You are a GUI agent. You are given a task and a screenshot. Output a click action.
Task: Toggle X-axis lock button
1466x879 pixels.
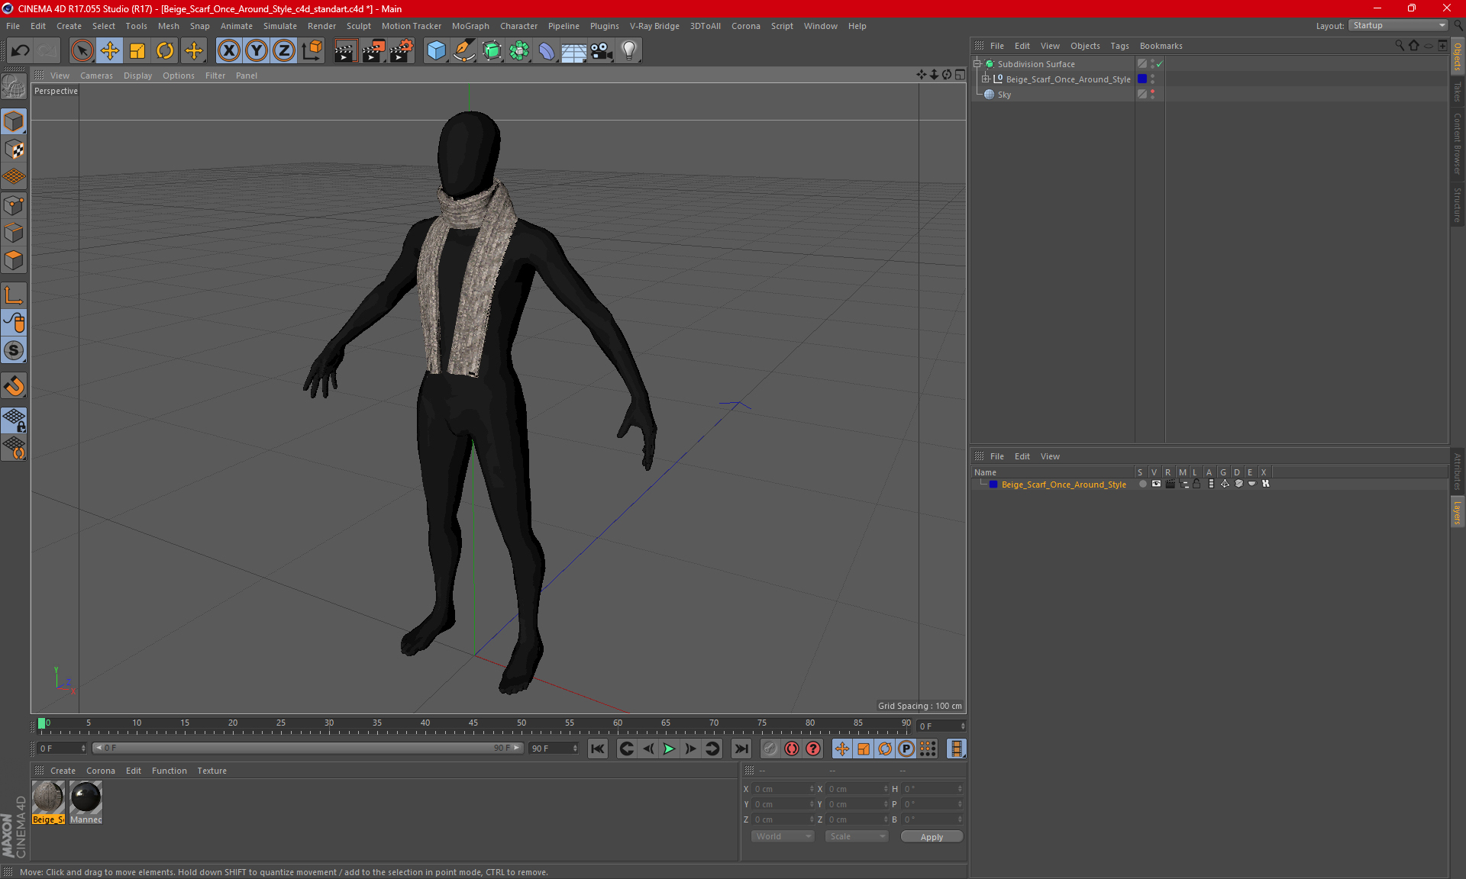(228, 51)
